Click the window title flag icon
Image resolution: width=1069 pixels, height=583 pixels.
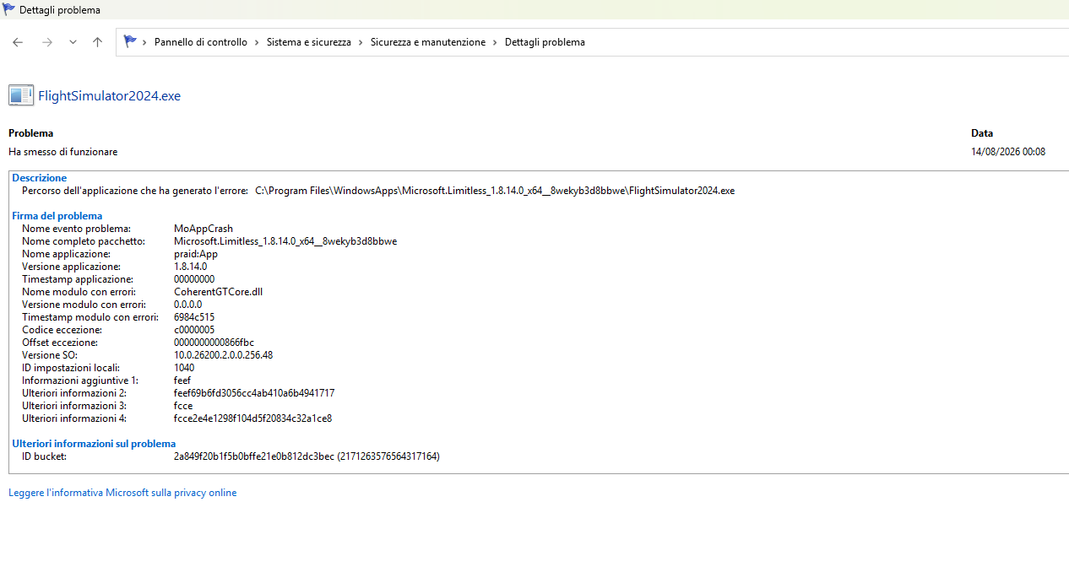(9, 9)
